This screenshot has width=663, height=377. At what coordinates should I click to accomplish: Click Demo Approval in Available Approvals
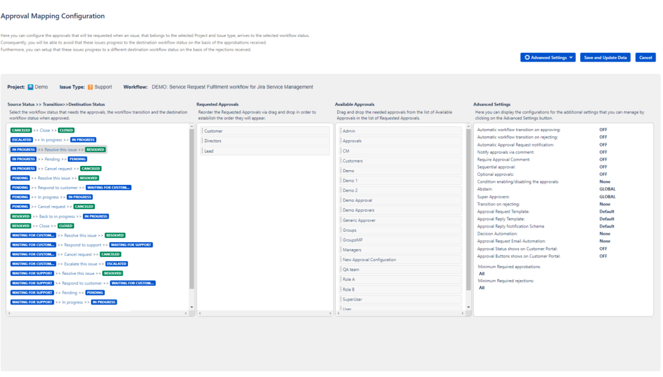(x=400, y=201)
